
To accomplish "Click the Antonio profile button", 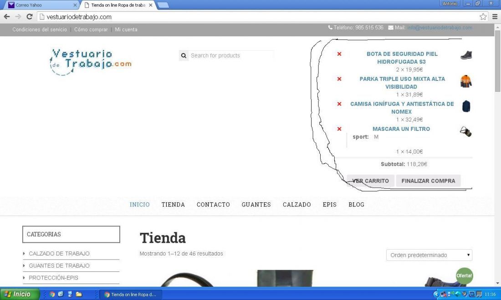I will pos(450,4).
